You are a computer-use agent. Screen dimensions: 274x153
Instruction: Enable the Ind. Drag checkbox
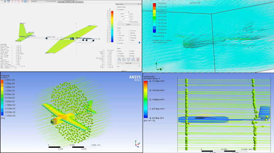[118, 35]
